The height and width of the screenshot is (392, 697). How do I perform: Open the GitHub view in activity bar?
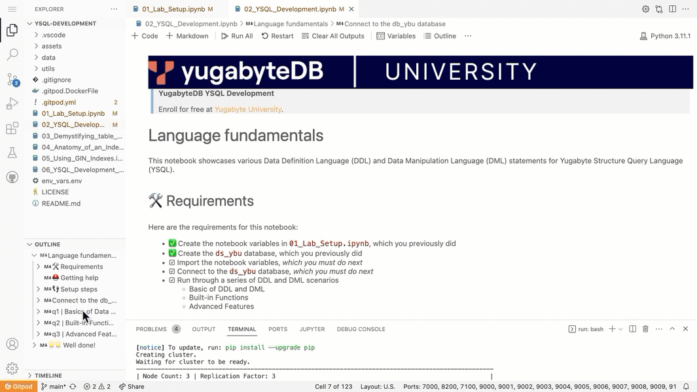click(x=12, y=177)
